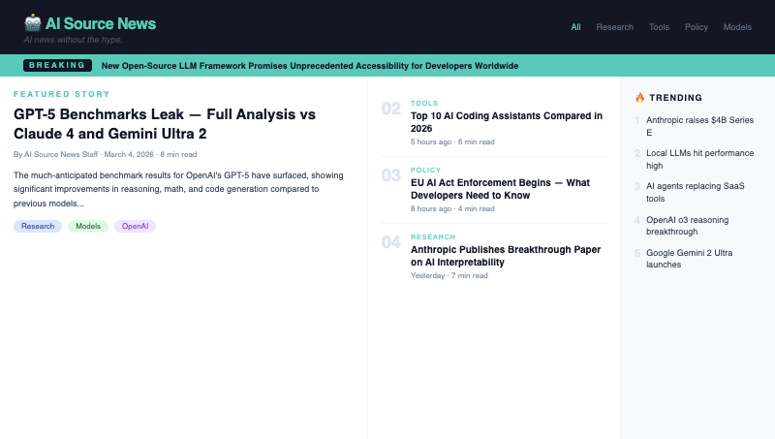Click the fire icon beside Trending
This screenshot has width=775, height=439.
(x=639, y=97)
